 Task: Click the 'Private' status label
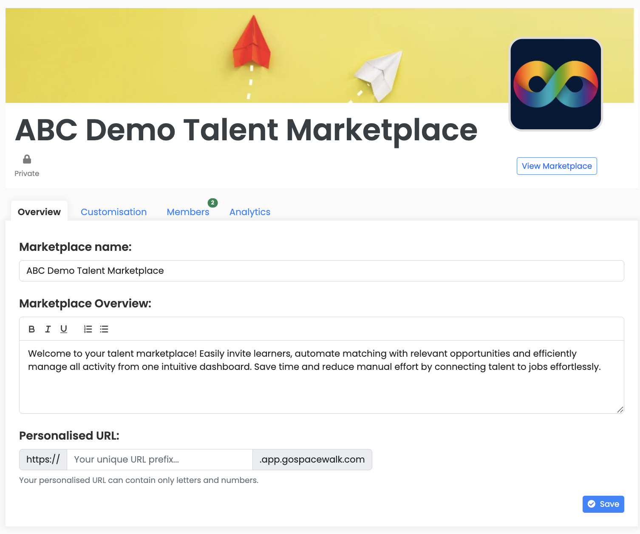pos(27,173)
